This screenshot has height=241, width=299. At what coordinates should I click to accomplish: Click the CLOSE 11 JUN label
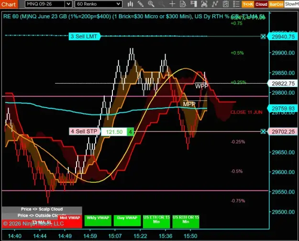pos(246,112)
